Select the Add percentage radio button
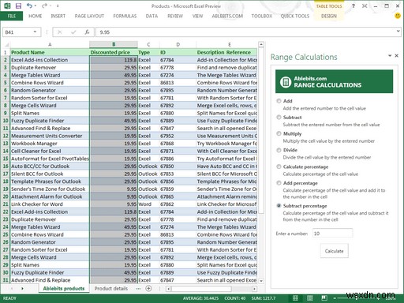The width and height of the screenshot is (404, 303). 279,183
